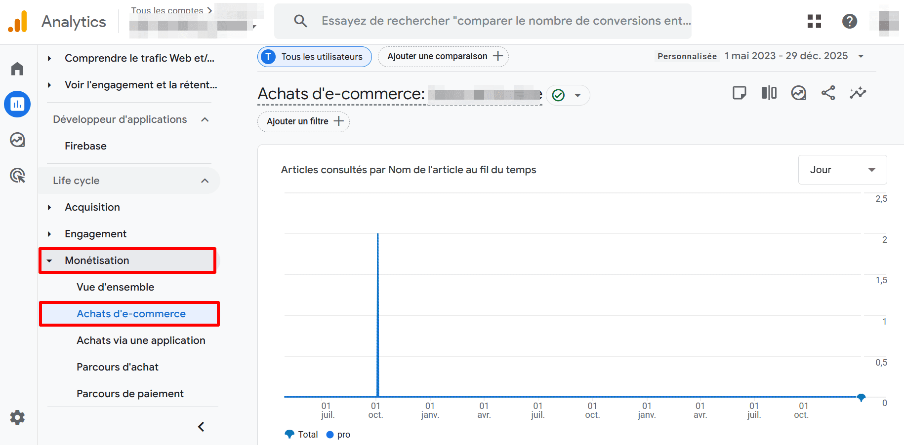
Task: Customize the report with the sparkle chart icon
Action: coord(858,93)
